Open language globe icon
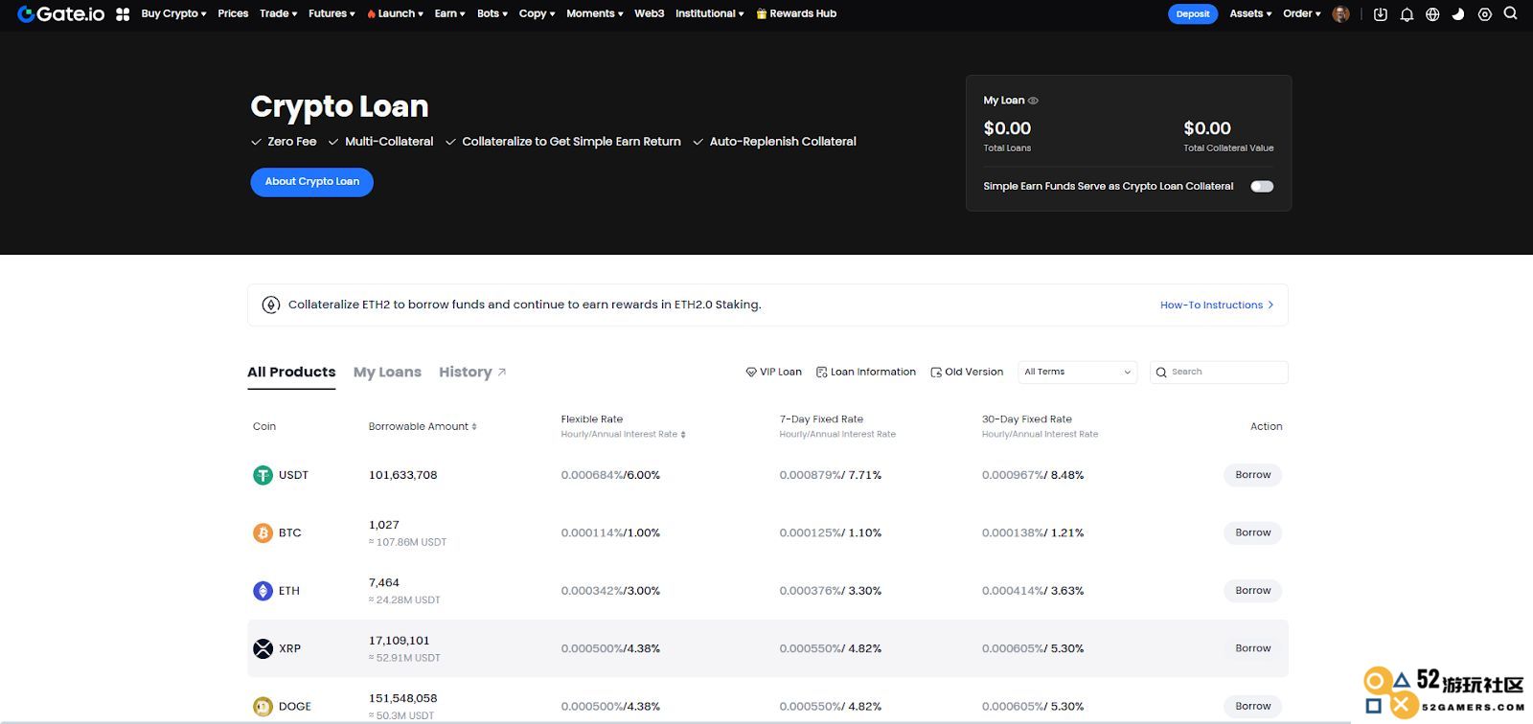This screenshot has width=1533, height=724. [x=1432, y=14]
